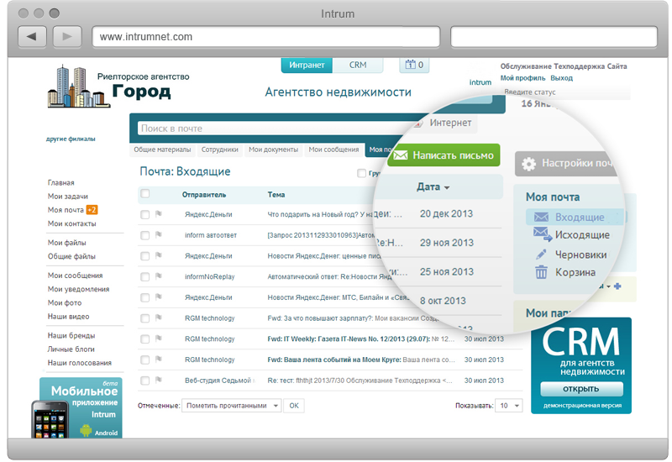The image size is (672, 462).
Task: Click the OK button for marked messages
Action: pos(294,406)
